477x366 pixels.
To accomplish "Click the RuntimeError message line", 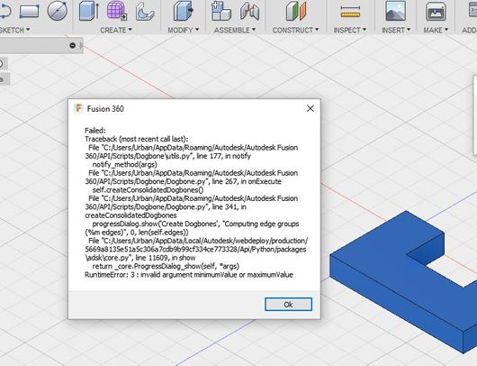I will tap(189, 275).
